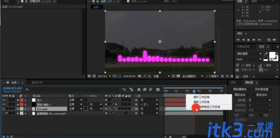The image size is (280, 138).
Task: Mute audio of the mp3 layer
Action: pos(7,113)
